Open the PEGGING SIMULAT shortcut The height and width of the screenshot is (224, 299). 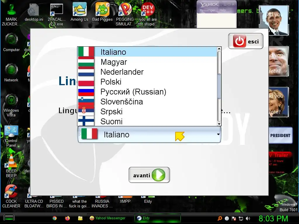point(125,15)
